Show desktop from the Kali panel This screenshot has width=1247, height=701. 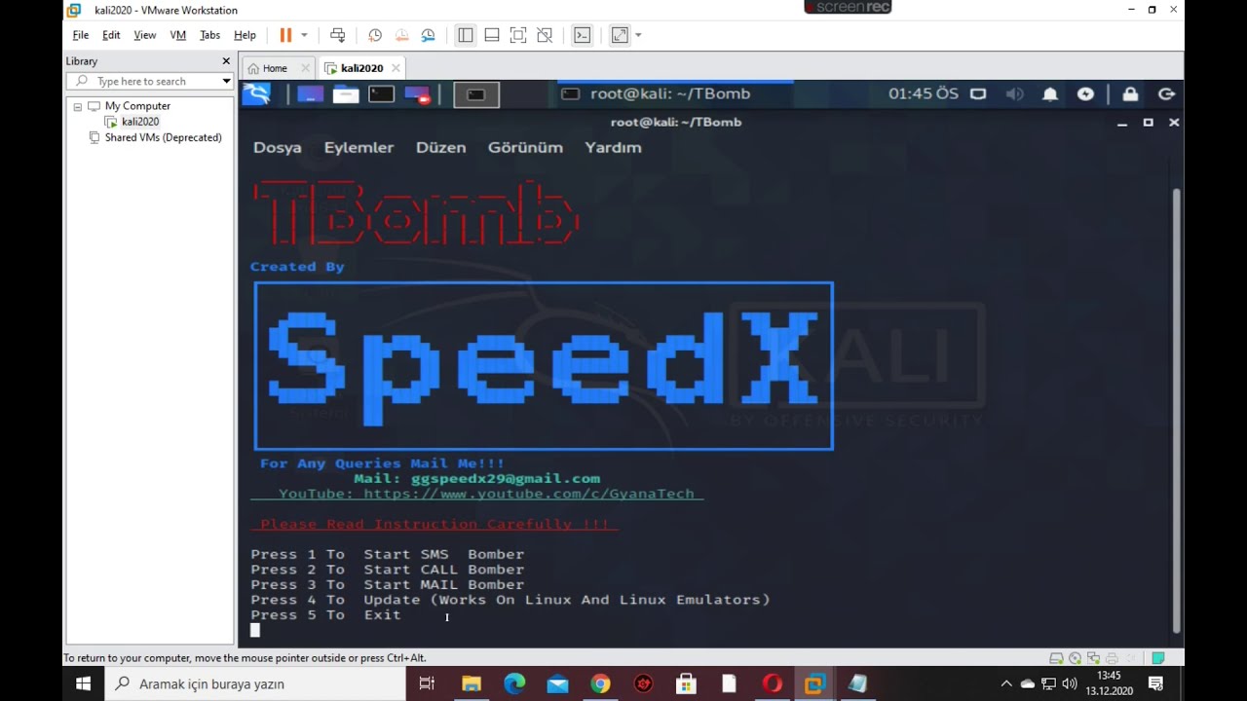pos(311,94)
